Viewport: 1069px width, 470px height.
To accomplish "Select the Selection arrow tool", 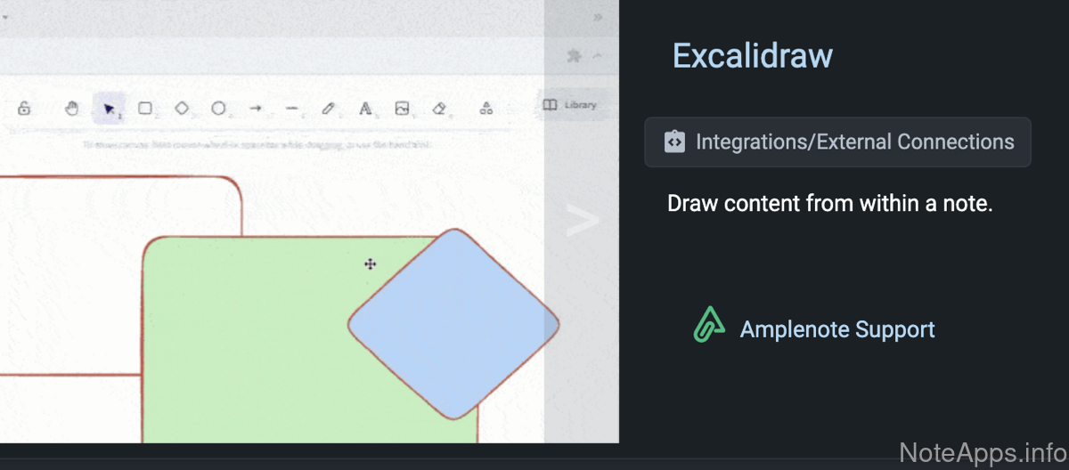I will [x=109, y=109].
